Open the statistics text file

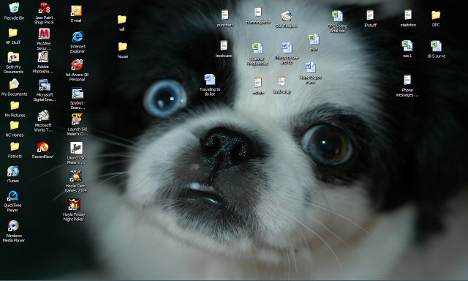point(408,15)
